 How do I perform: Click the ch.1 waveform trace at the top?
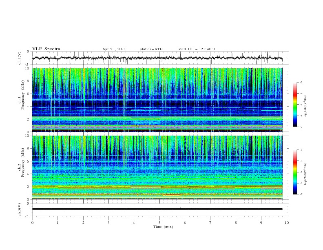[x=157, y=58]
